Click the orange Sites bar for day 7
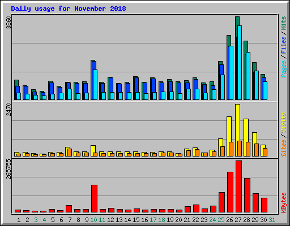Viewport: 290px width, 226px height. coord(70,153)
